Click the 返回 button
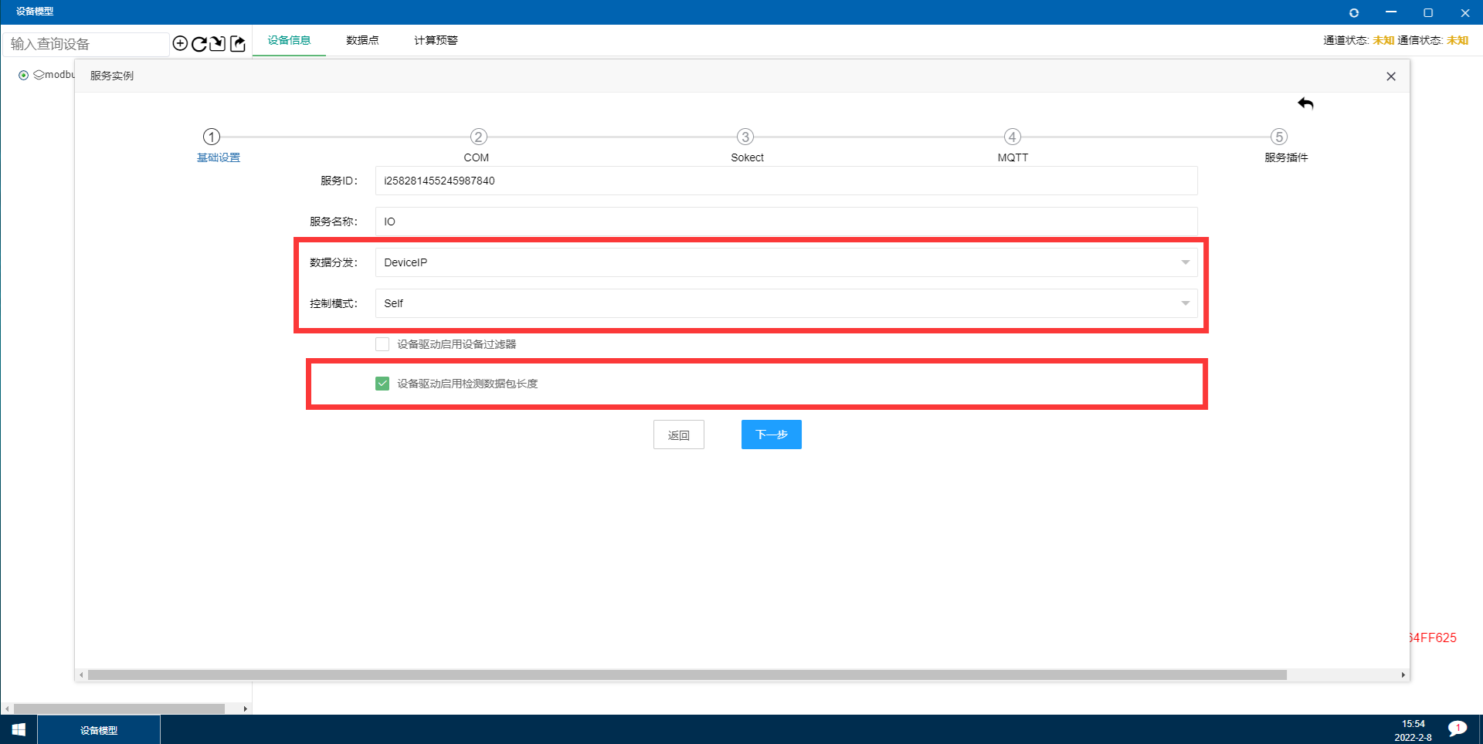This screenshot has height=744, width=1483. tap(679, 435)
